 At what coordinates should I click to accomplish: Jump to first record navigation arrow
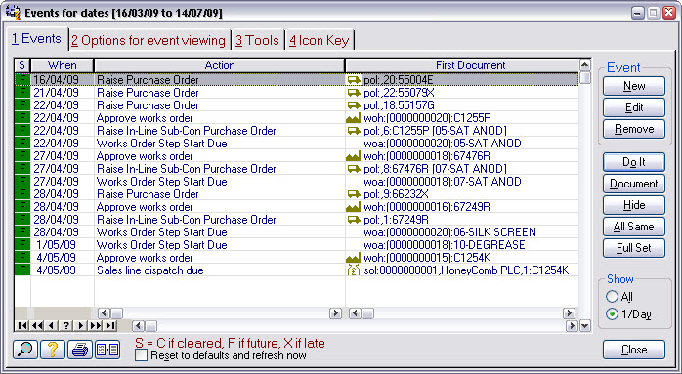(21, 325)
